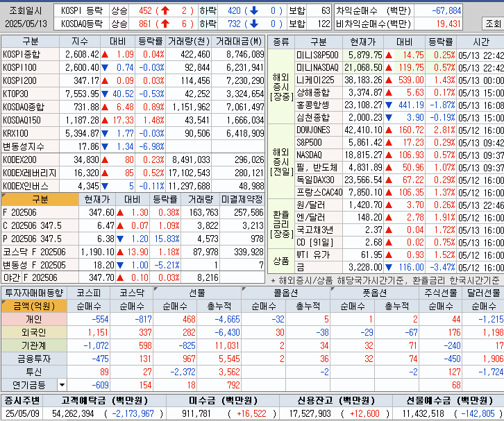Click the 거래량(천) column header

tap(189, 42)
